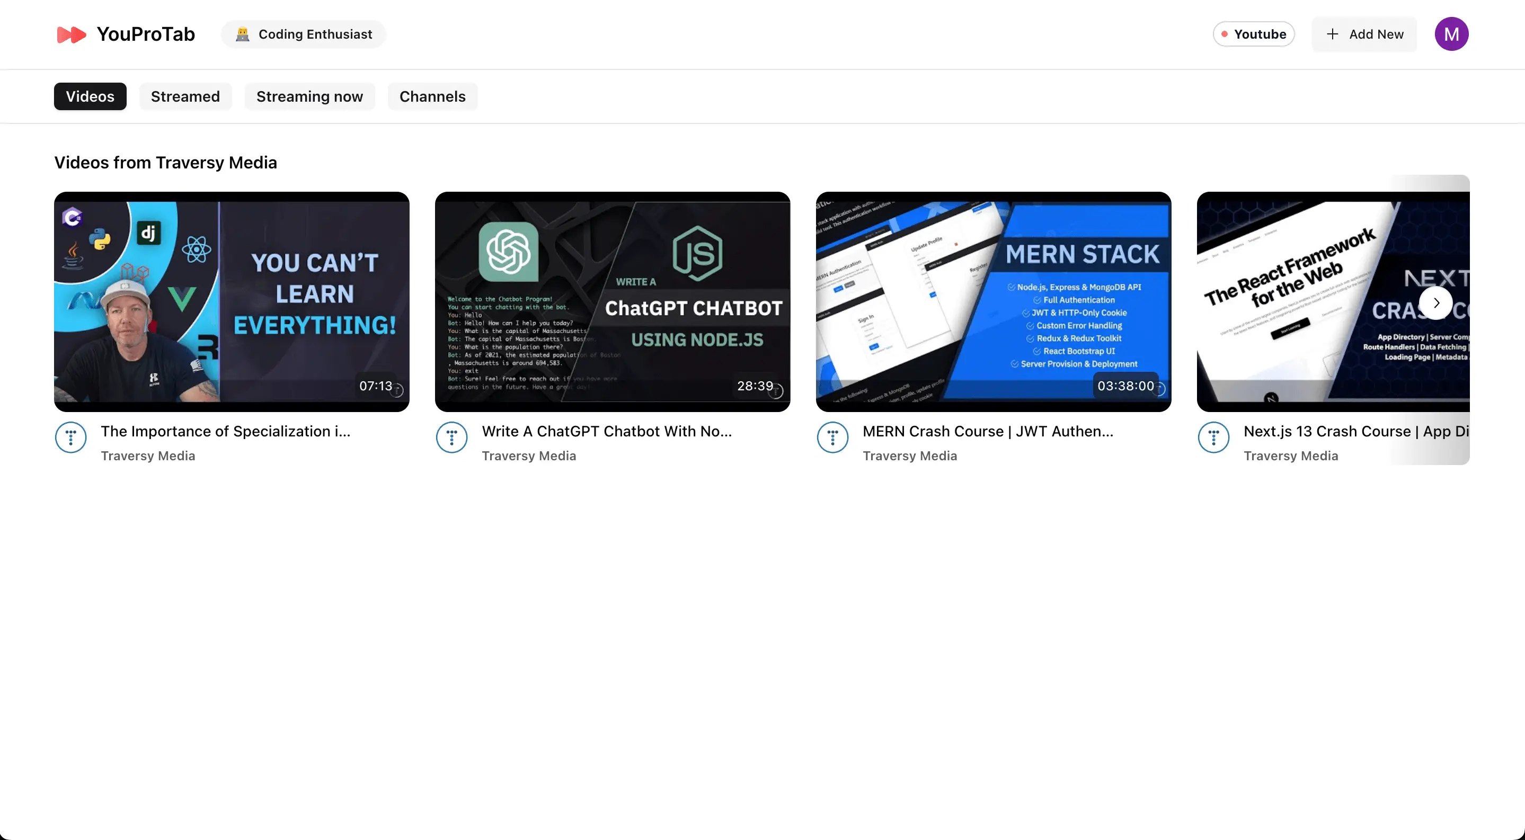Open the M profile avatar
Viewport: 1525px width, 840px height.
[1451, 34]
